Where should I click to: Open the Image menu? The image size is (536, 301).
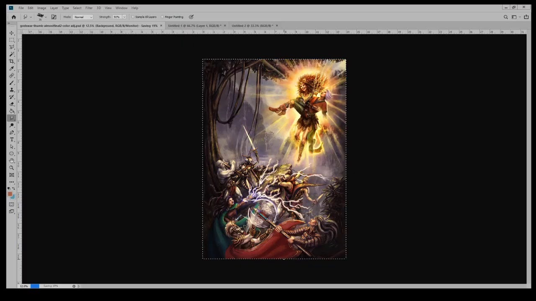pos(41,8)
